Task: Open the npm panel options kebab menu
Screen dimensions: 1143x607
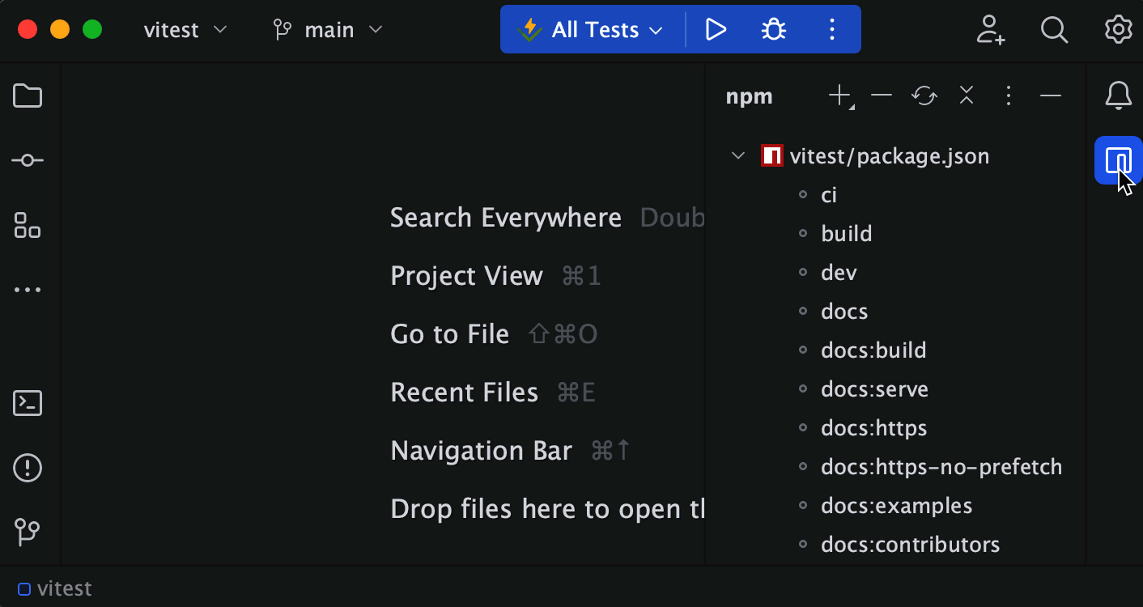Action: click(1008, 96)
